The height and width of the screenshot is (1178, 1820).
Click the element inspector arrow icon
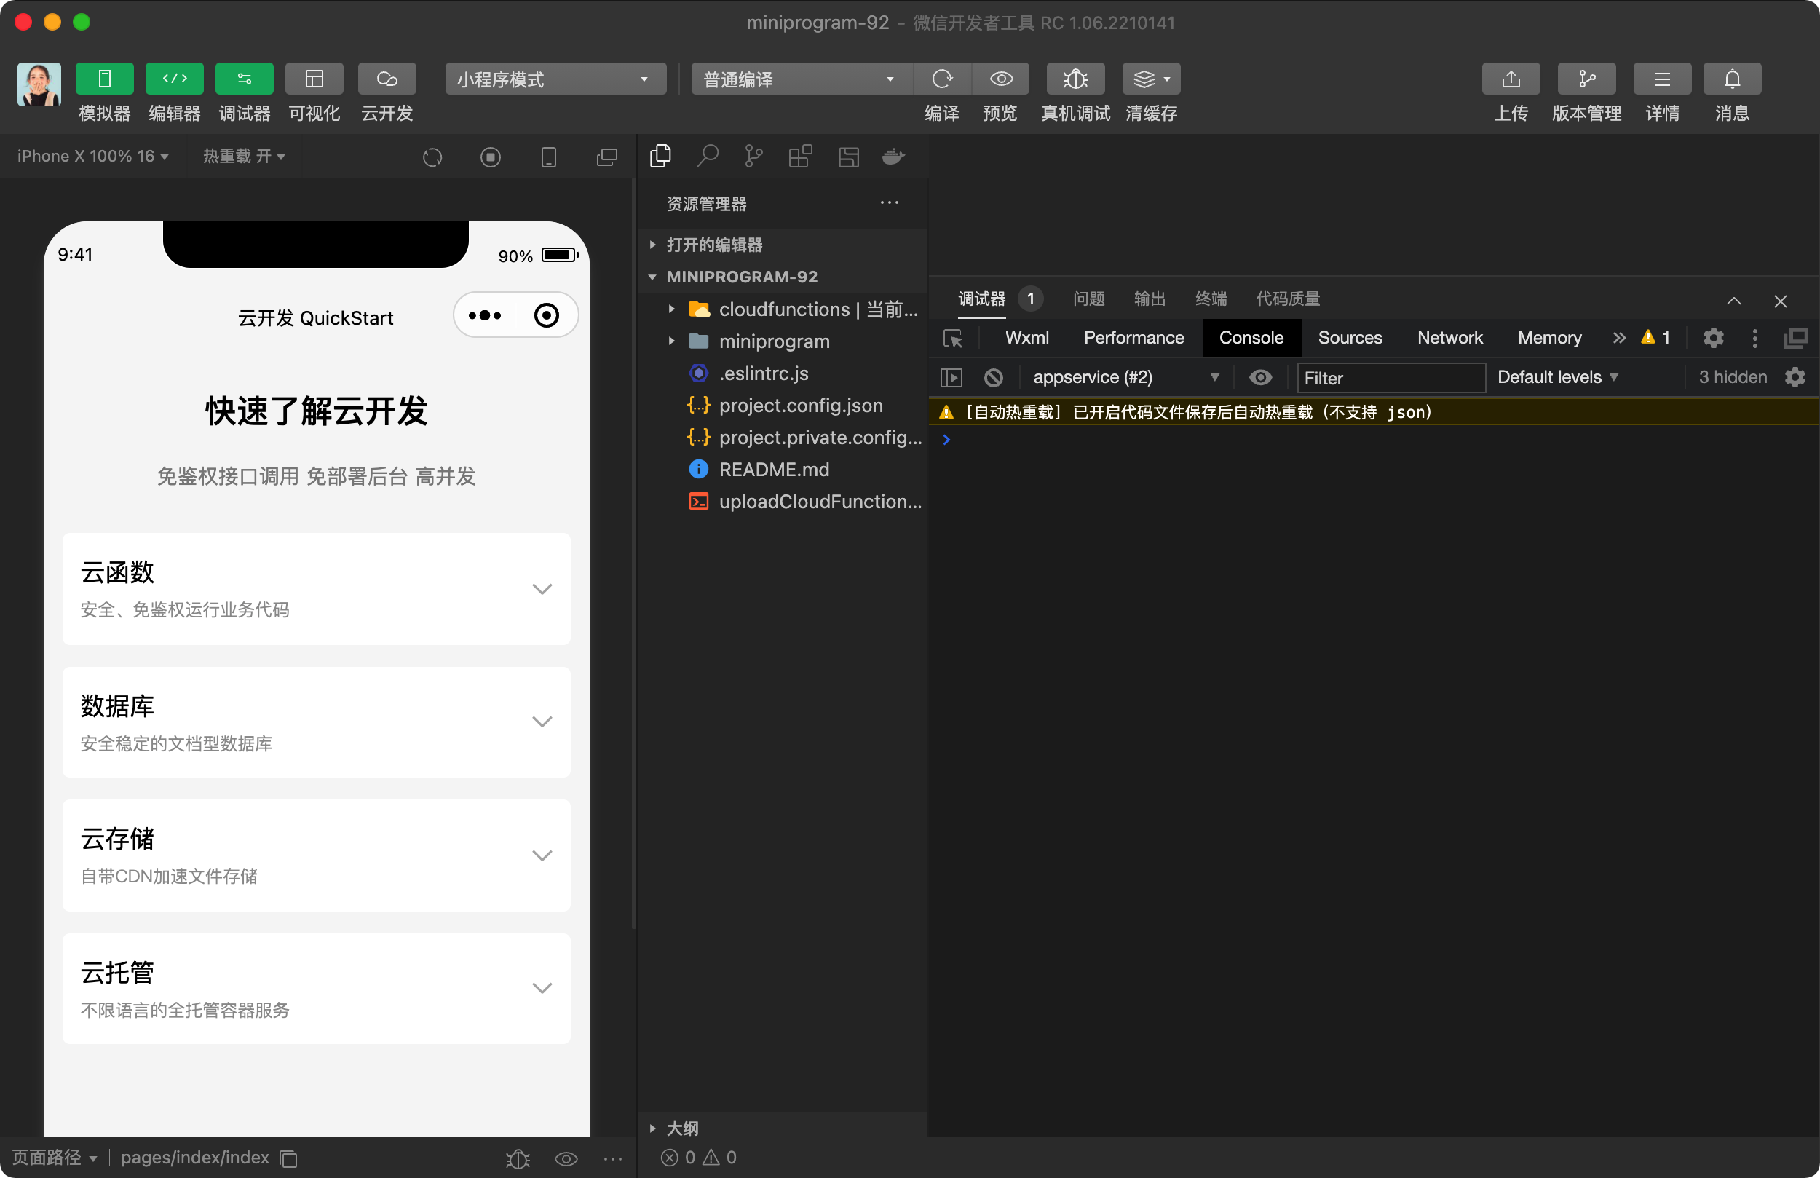953,338
